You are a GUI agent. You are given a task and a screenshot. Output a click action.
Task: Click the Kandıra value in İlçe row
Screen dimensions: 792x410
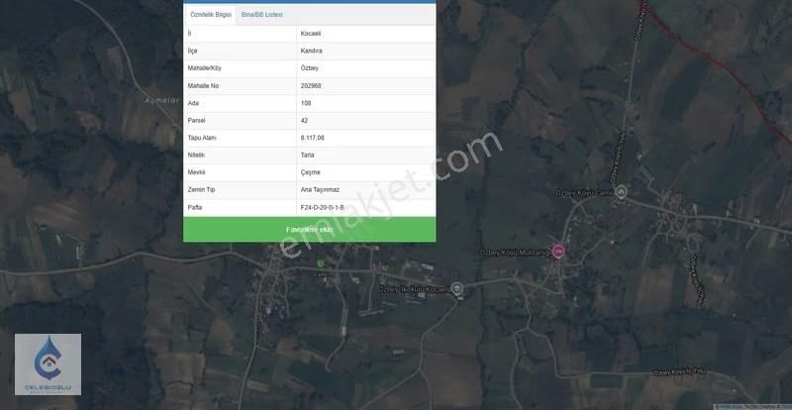tap(312, 51)
